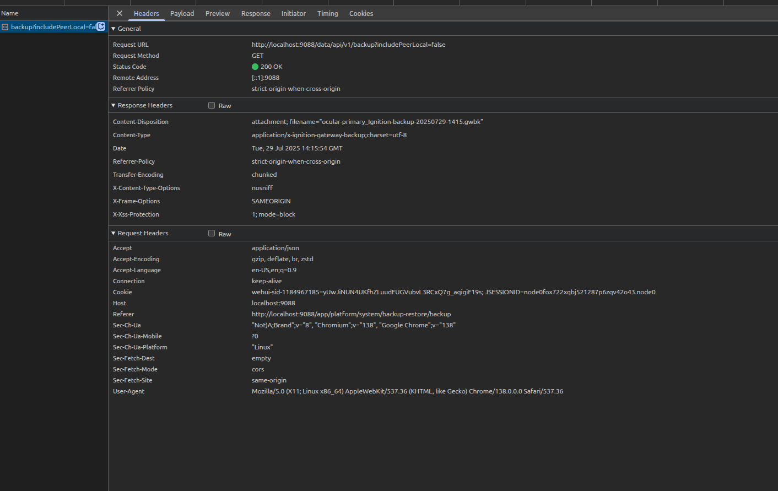
Task: Click the green 200 OK status indicator
Action: (255, 67)
